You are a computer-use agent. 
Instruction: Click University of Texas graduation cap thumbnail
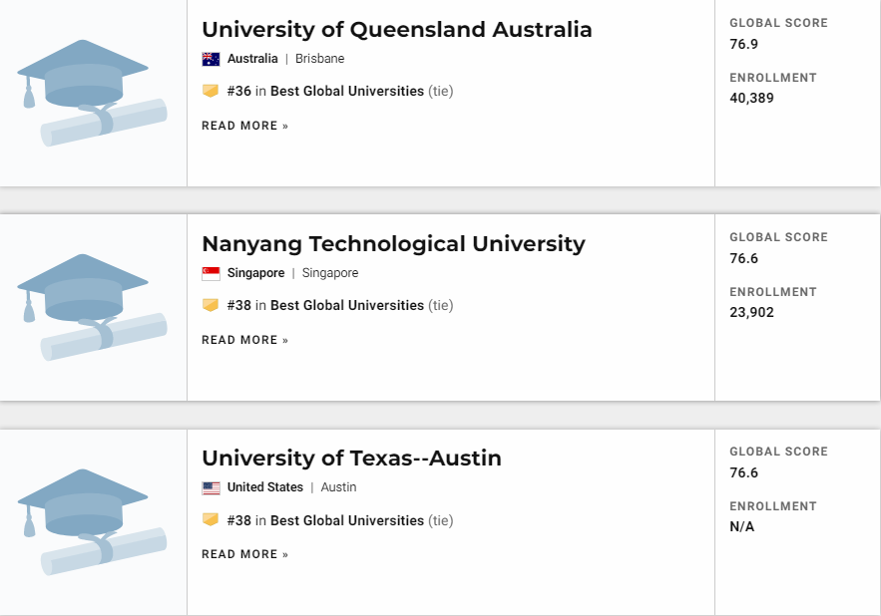tap(93, 521)
